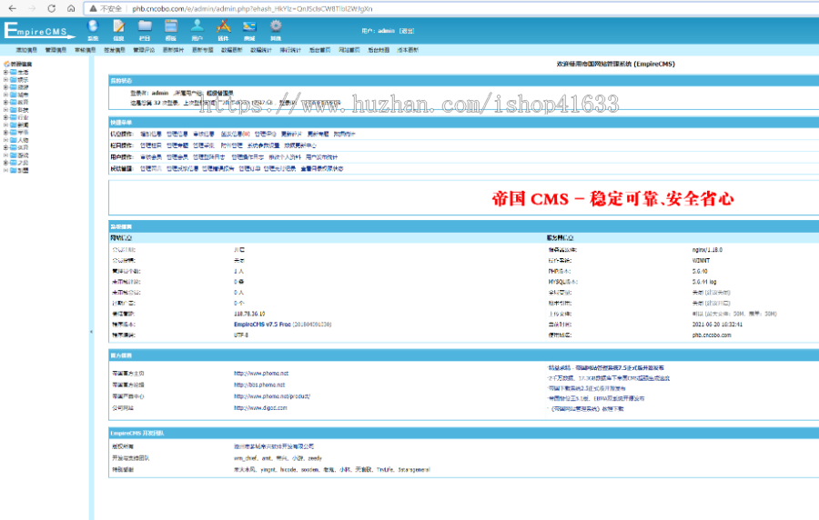Open the EmpireCMS v7.5 Free version link
This screenshot has width=819, height=520.
[262, 325]
